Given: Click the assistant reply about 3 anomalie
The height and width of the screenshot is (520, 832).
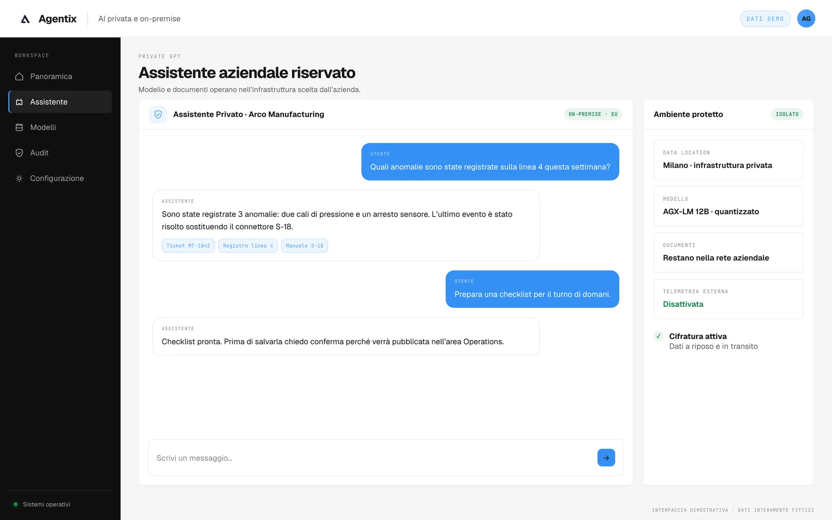Looking at the screenshot, I should [x=346, y=225].
